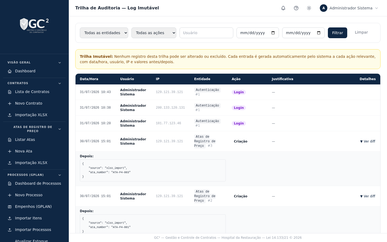
Task: Open the help question-mark icon
Action: tap(296, 8)
